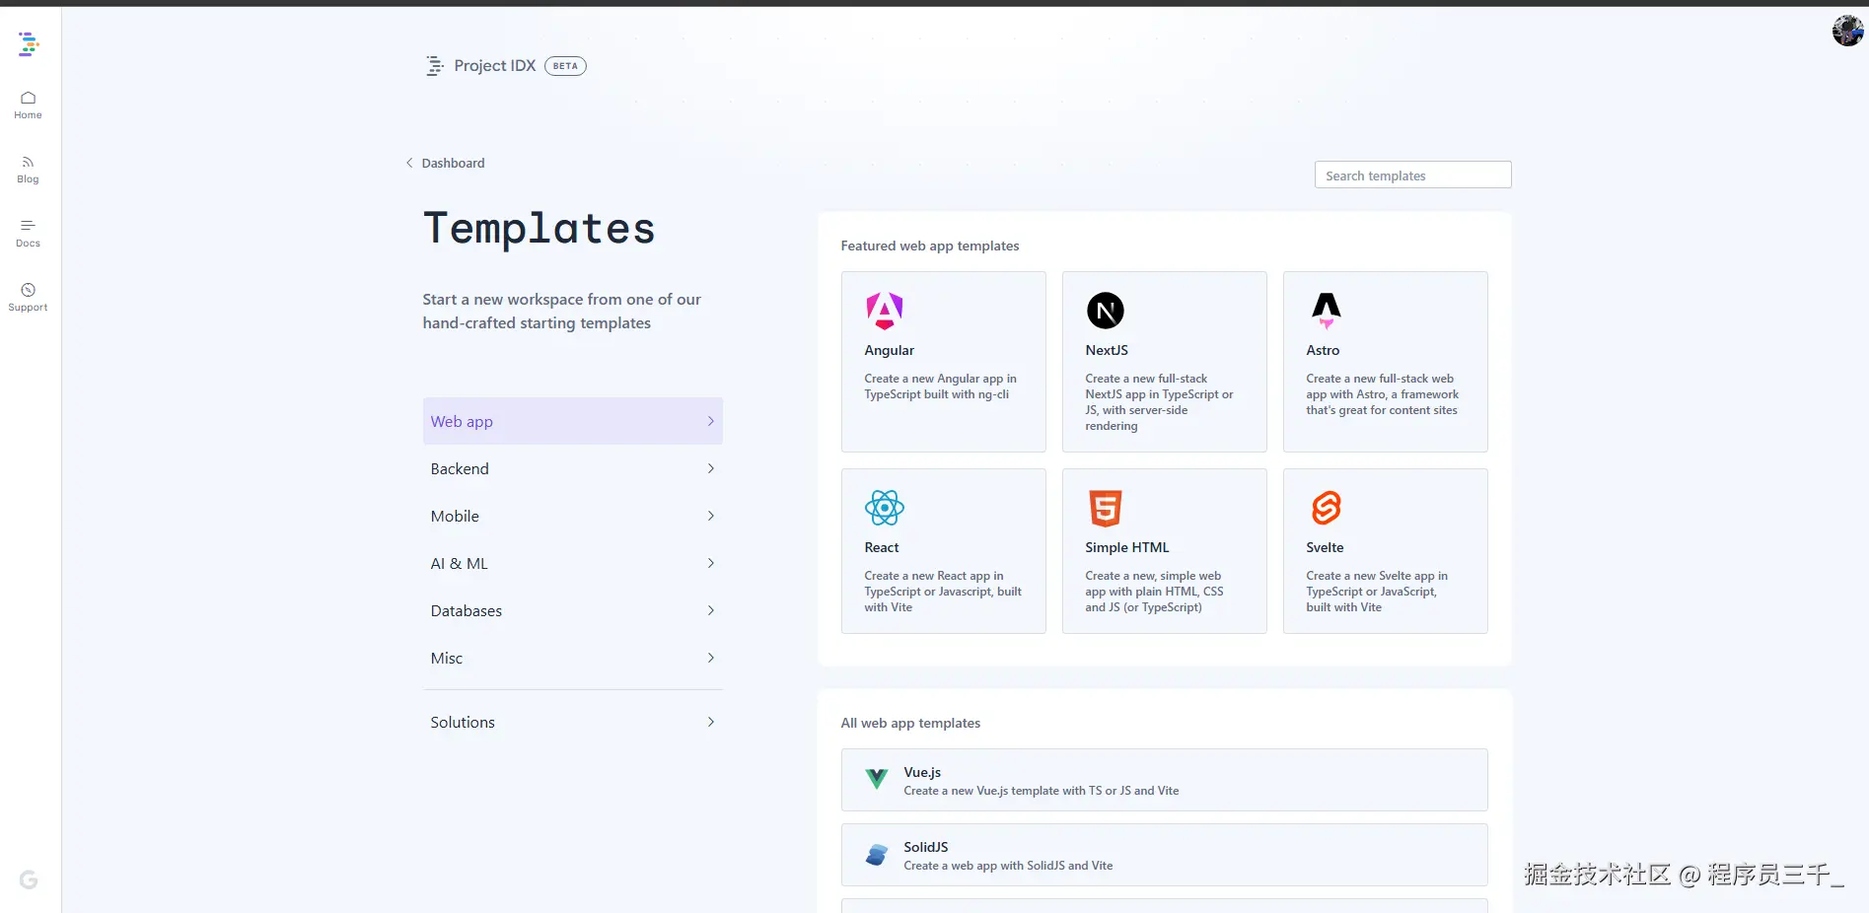Choose the Svelte template title
Image resolution: width=1869 pixels, height=913 pixels.
pos(1325,547)
